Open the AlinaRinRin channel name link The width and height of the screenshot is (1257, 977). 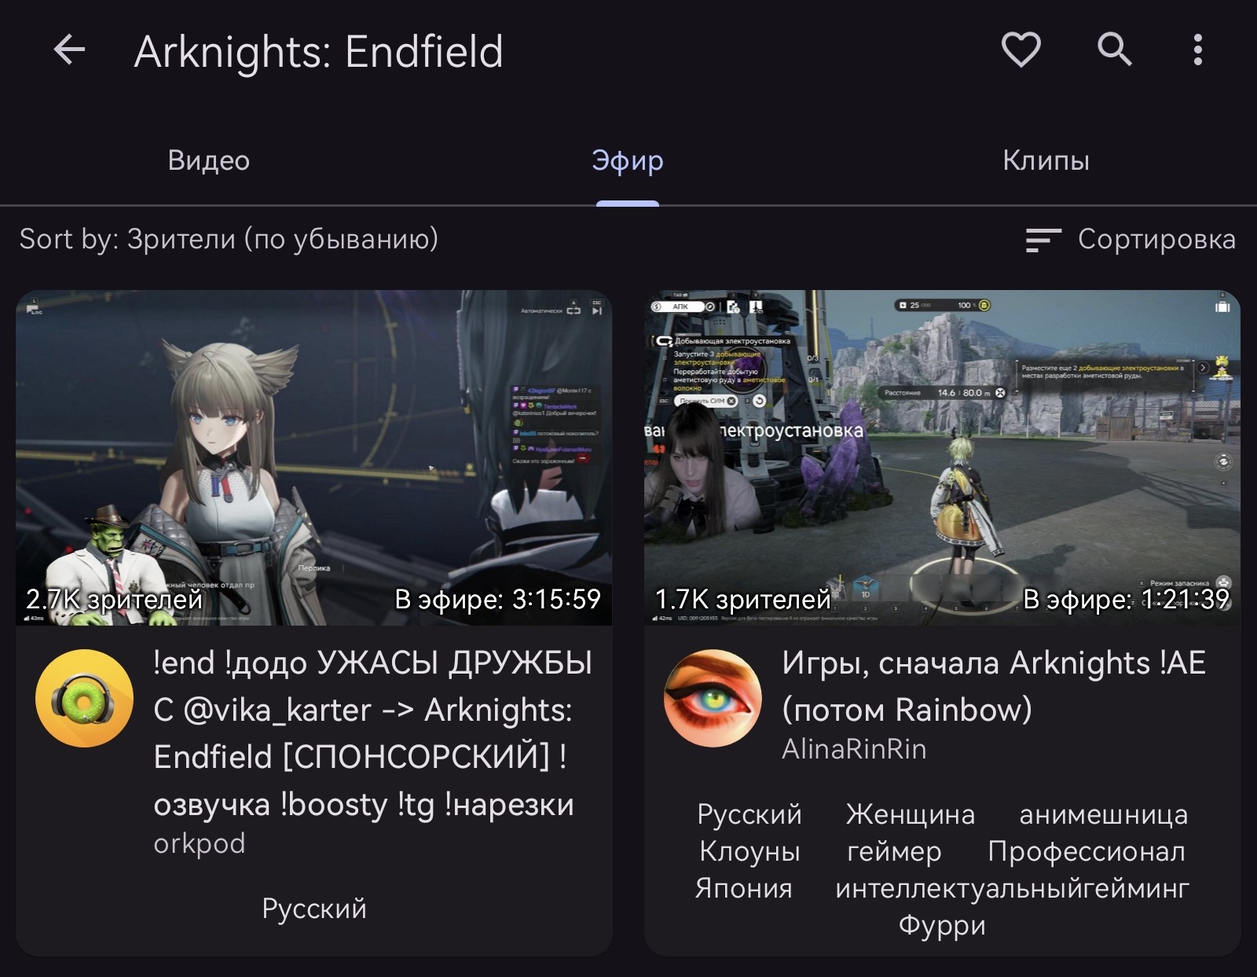point(854,749)
